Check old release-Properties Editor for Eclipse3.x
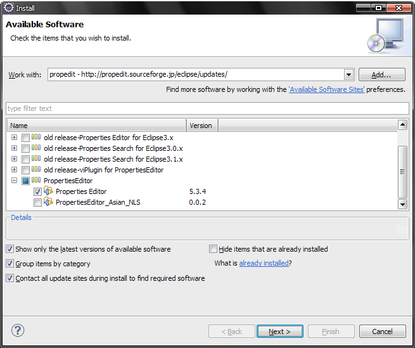The width and height of the screenshot is (415, 348). coord(26,138)
